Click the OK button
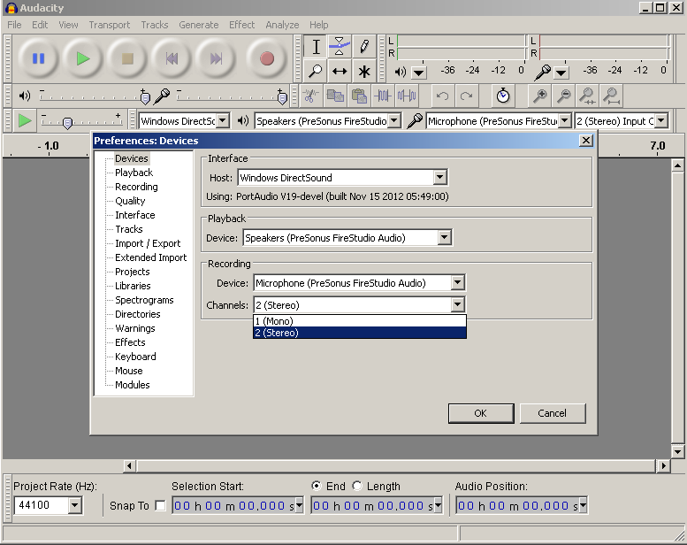 tap(480, 413)
